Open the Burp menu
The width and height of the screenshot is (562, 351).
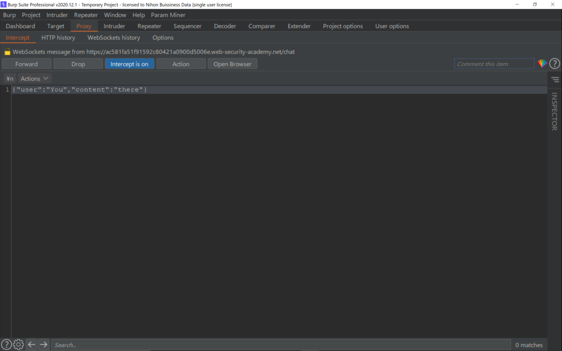pyautogui.click(x=9, y=15)
